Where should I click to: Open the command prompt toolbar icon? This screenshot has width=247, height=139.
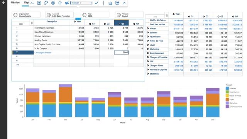pos(32,3)
